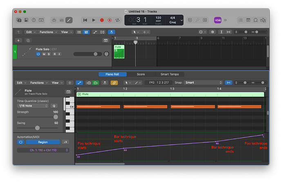Open the Piano Roll Snap Smart dropdown

[203, 82]
